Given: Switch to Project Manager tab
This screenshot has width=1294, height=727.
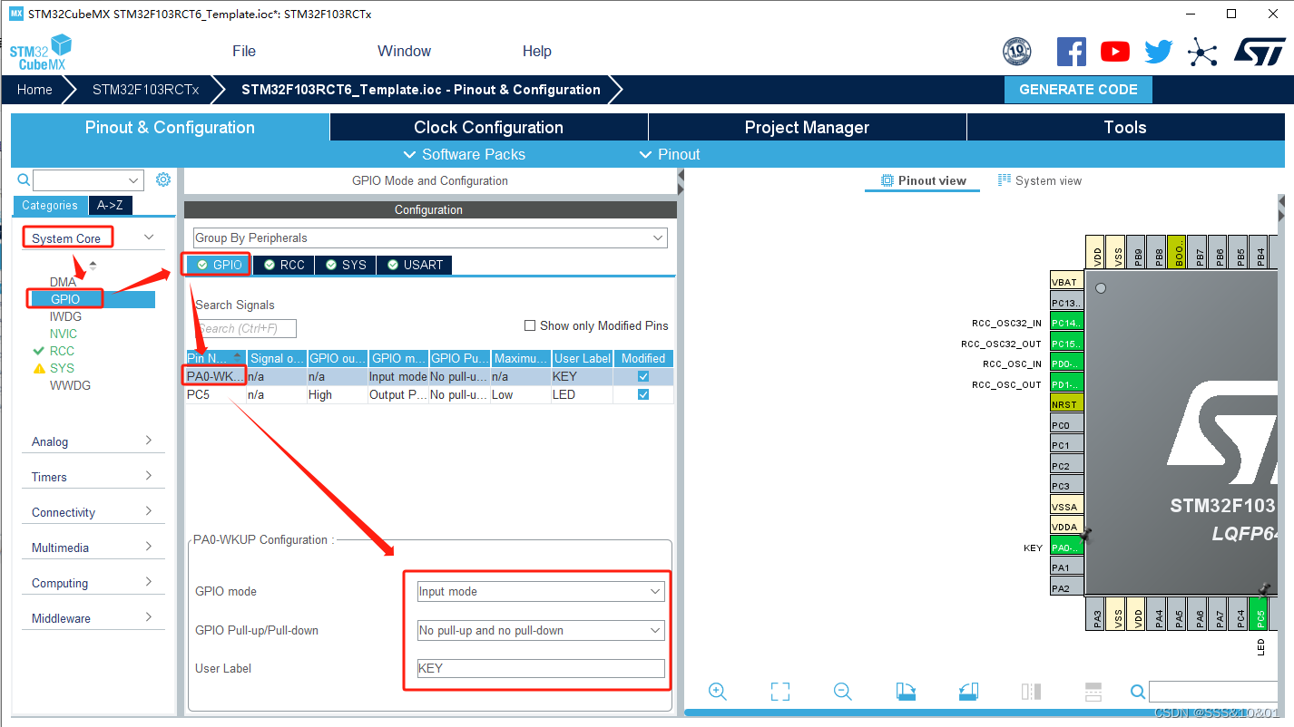Looking at the screenshot, I should [x=808, y=127].
